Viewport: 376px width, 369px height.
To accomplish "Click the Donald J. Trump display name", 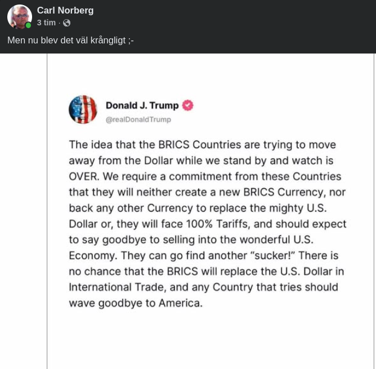I will (142, 105).
